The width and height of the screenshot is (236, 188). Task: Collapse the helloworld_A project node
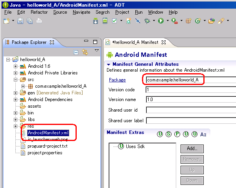pyautogui.click(x=8, y=60)
